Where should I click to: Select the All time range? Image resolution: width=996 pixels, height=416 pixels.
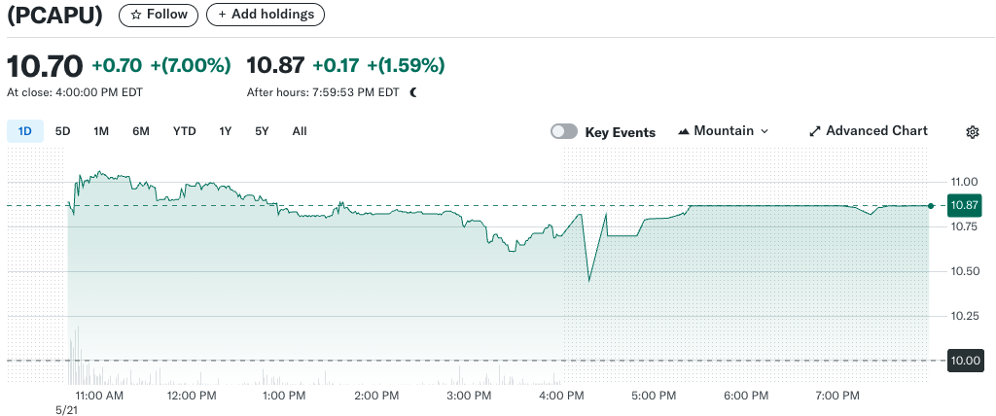pos(300,131)
